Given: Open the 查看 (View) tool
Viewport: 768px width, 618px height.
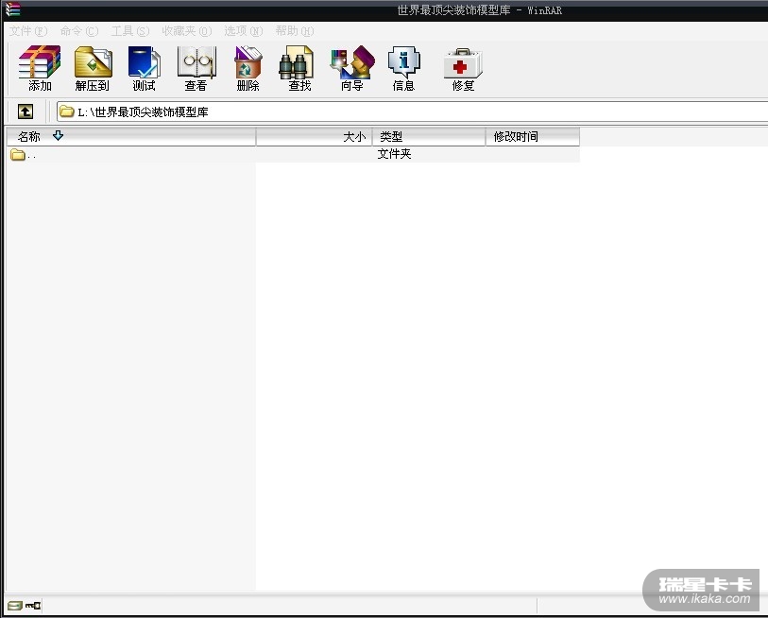Looking at the screenshot, I should coord(196,68).
